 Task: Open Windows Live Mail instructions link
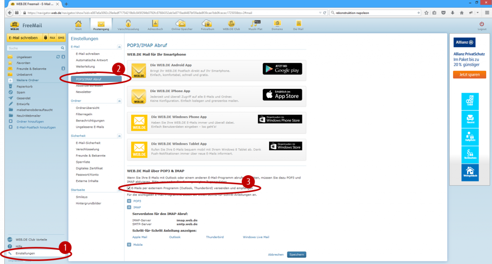[x=256, y=237]
